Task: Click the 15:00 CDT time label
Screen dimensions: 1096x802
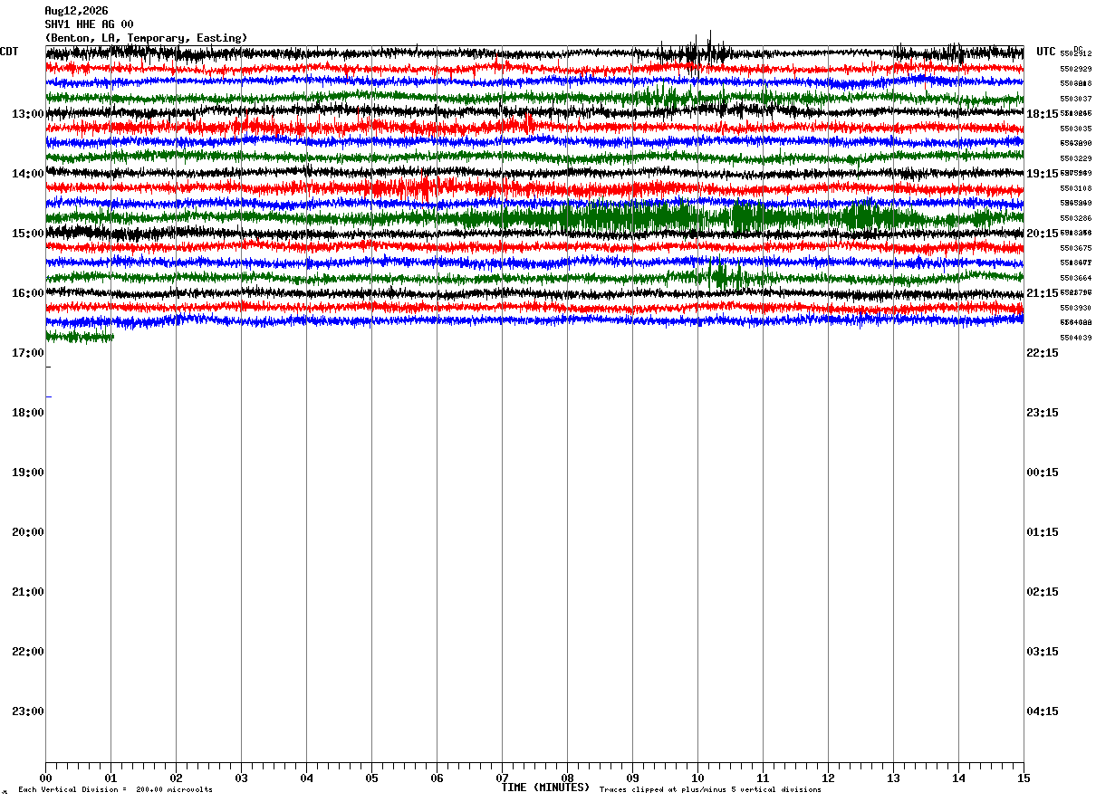Action: (x=28, y=234)
